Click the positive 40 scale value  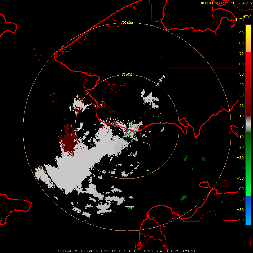241,85
